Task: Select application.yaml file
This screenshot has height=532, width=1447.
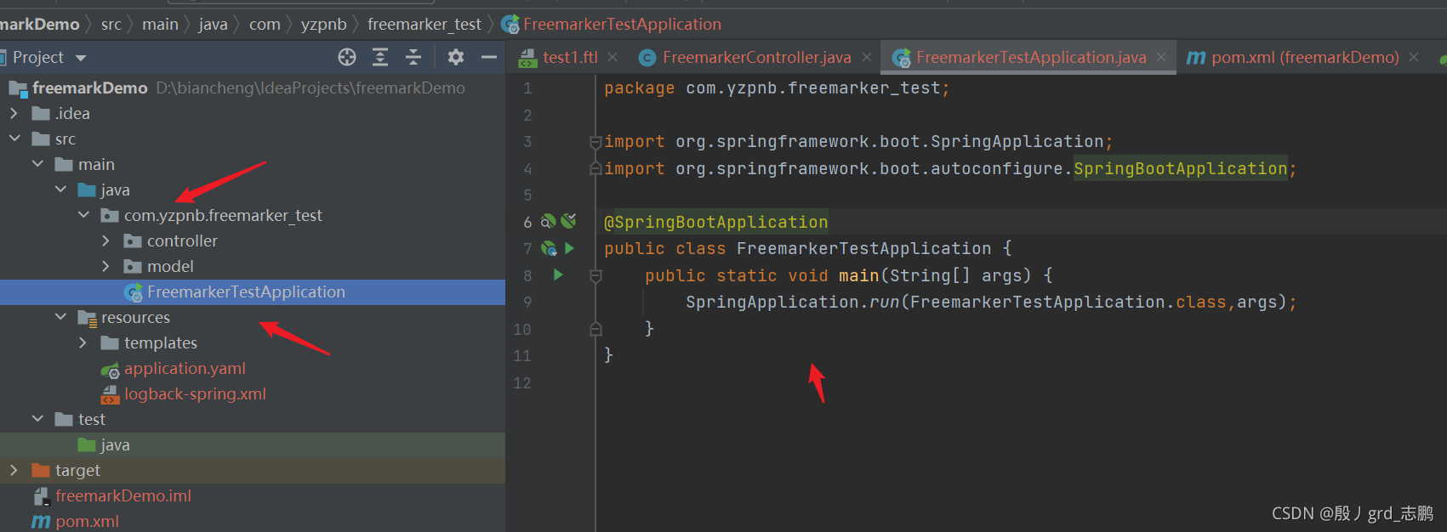Action: 185,368
